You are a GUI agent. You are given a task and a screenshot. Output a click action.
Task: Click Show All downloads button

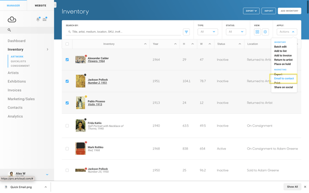(292, 187)
